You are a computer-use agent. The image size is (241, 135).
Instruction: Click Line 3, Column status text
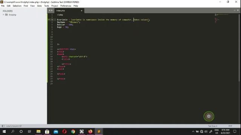[x=14, y=126]
